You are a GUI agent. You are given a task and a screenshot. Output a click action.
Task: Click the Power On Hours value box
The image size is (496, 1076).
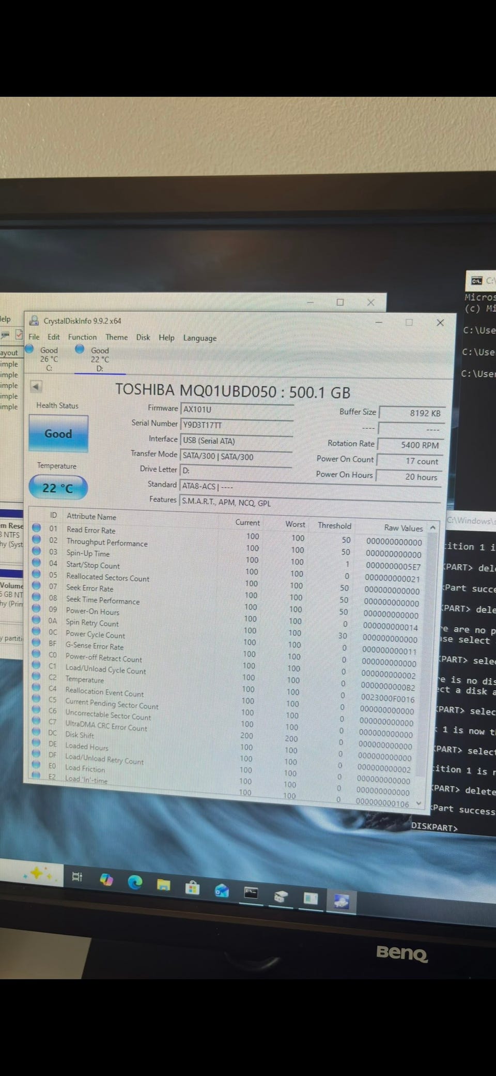pyautogui.click(x=409, y=477)
